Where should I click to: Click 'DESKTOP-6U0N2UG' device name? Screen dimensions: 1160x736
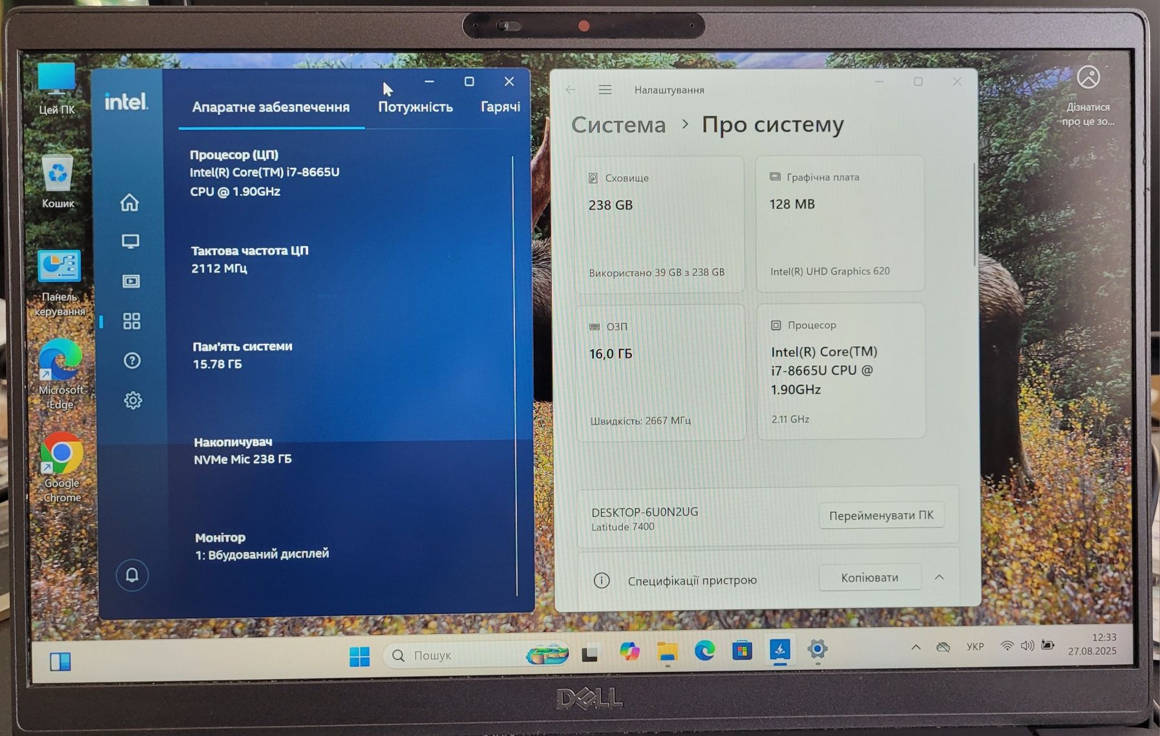(645, 512)
